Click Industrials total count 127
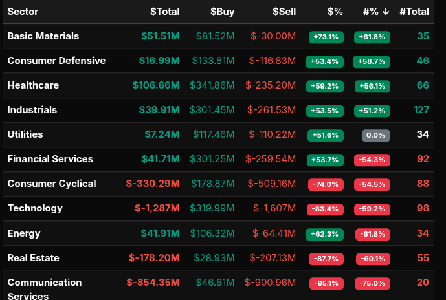Viewport: 446px width, 300px height. 421,110
